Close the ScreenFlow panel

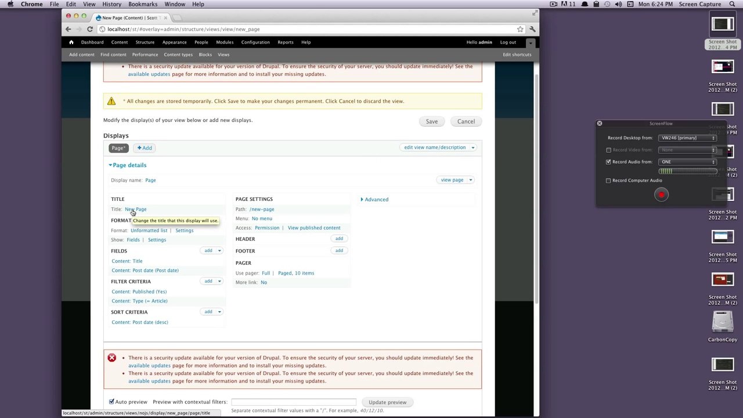(x=600, y=123)
